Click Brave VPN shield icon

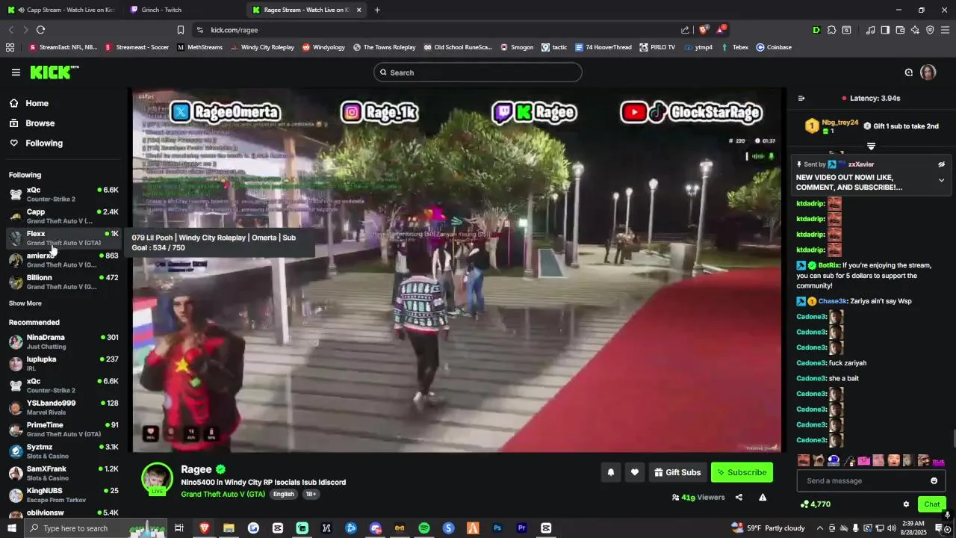point(930,30)
